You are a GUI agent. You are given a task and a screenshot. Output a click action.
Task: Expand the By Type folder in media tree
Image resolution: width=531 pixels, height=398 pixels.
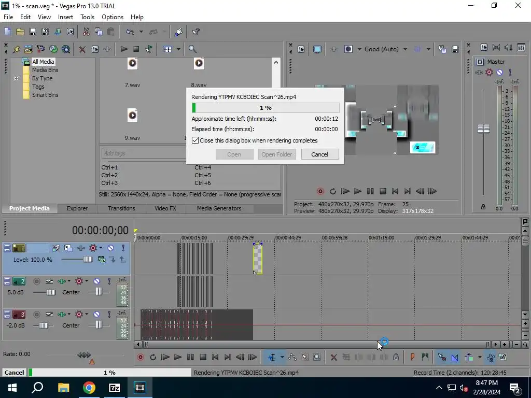coord(16,79)
